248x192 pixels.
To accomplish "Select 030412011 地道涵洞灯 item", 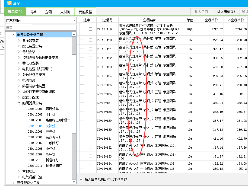I will tap(45, 166).
